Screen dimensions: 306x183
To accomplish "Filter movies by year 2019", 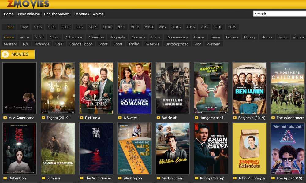I will coord(232,27).
